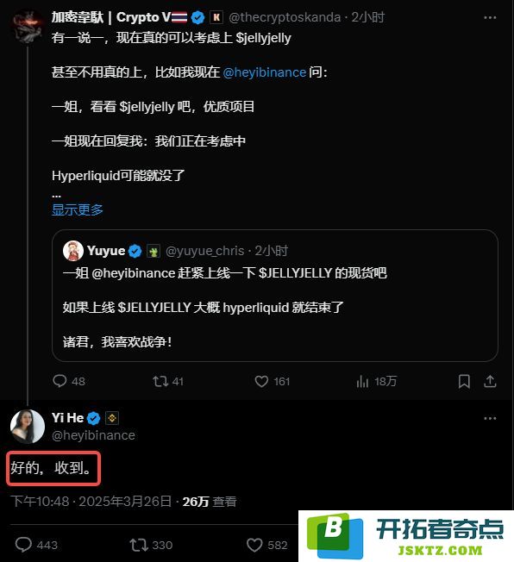Open Yi He's profile avatar
The height and width of the screenshot is (562, 514).
pyautogui.click(x=28, y=426)
